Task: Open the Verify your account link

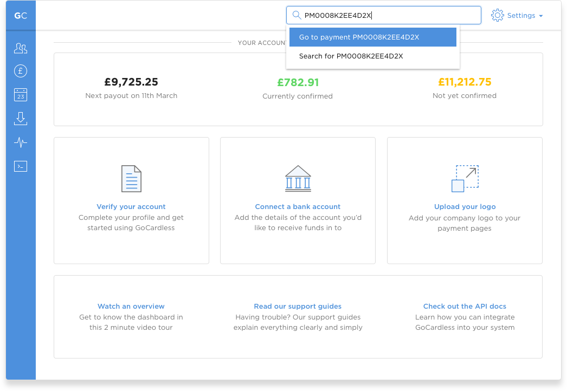Action: (x=131, y=207)
